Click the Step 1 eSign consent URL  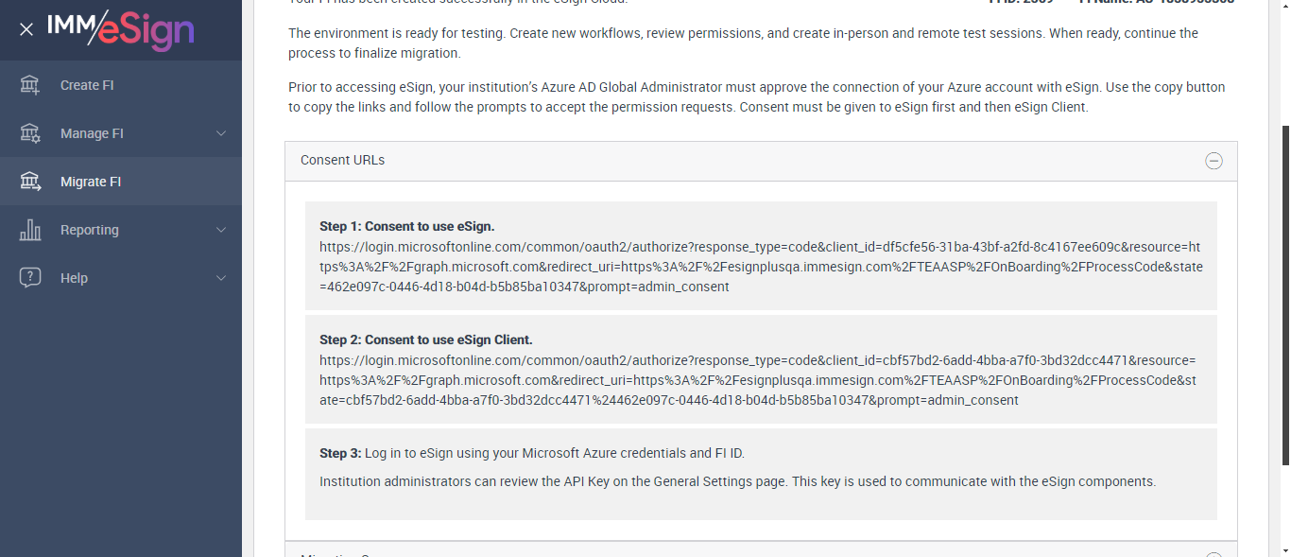760,267
